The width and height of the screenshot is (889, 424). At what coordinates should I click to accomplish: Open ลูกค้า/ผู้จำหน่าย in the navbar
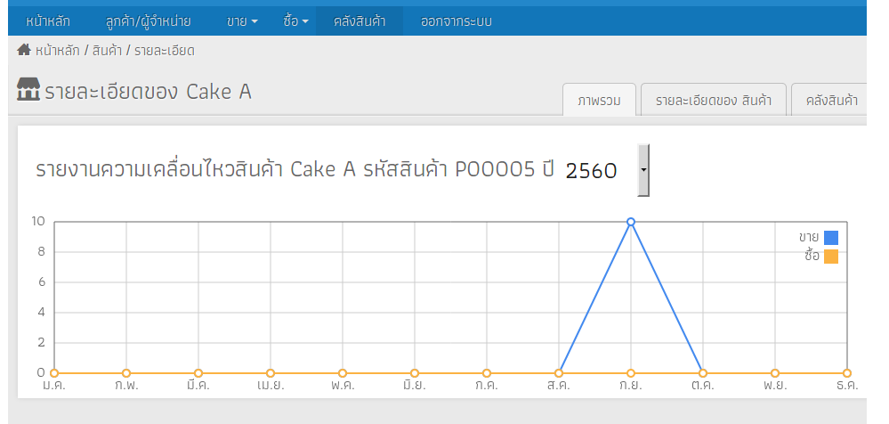[148, 21]
